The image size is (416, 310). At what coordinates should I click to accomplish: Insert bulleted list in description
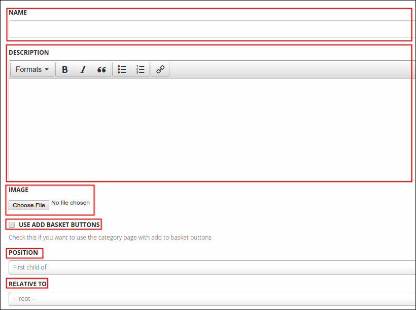point(122,69)
